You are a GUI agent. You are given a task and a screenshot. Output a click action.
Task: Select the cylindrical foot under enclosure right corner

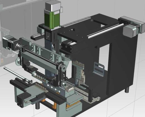point(127,90)
